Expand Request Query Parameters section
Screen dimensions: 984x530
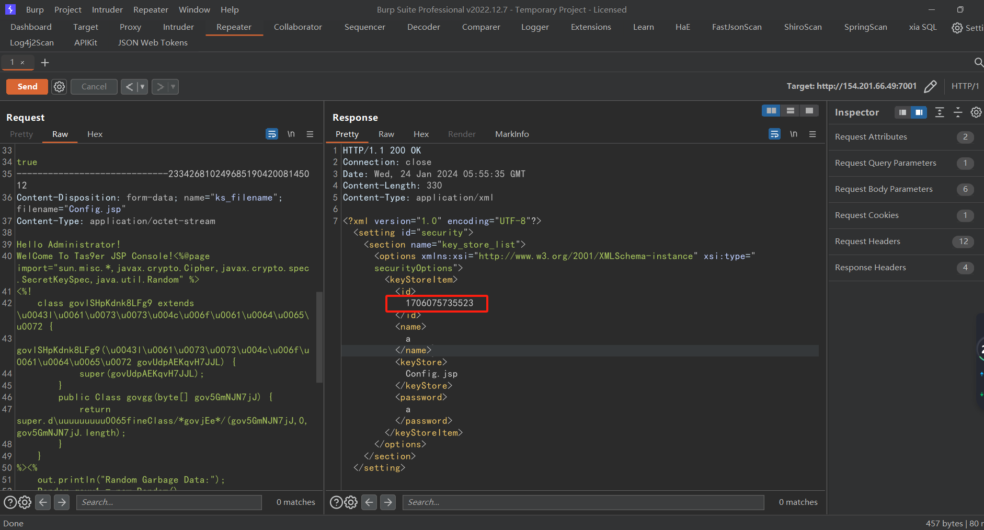[x=905, y=163]
